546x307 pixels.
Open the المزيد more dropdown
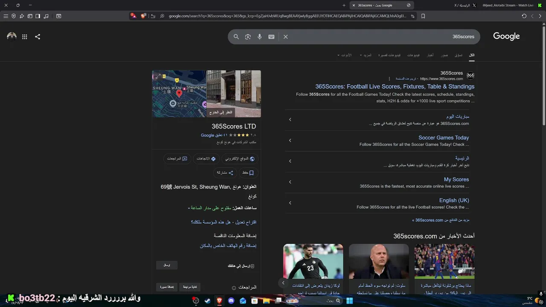coord(366,55)
